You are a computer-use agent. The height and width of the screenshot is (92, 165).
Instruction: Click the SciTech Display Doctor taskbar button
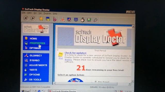[x=62, y=91]
